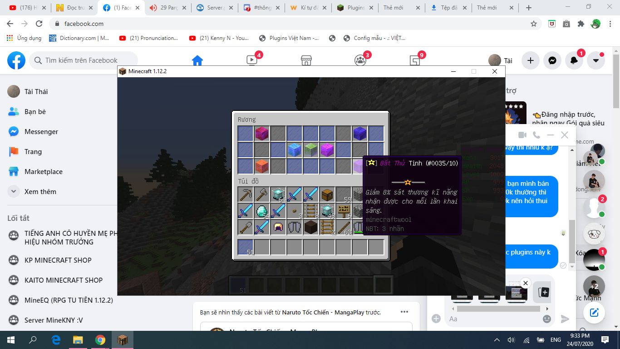Open Messenger from the top-right header
The image size is (620, 349).
point(552,60)
